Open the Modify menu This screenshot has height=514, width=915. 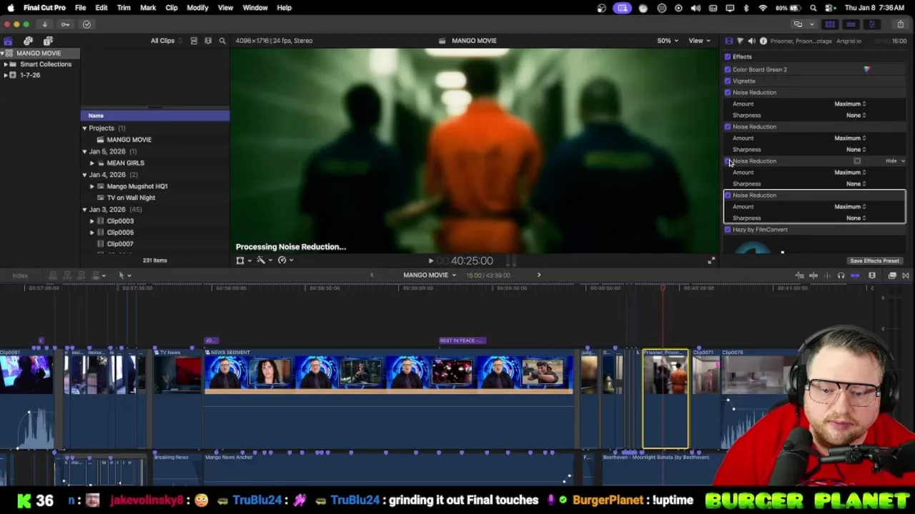(x=197, y=8)
